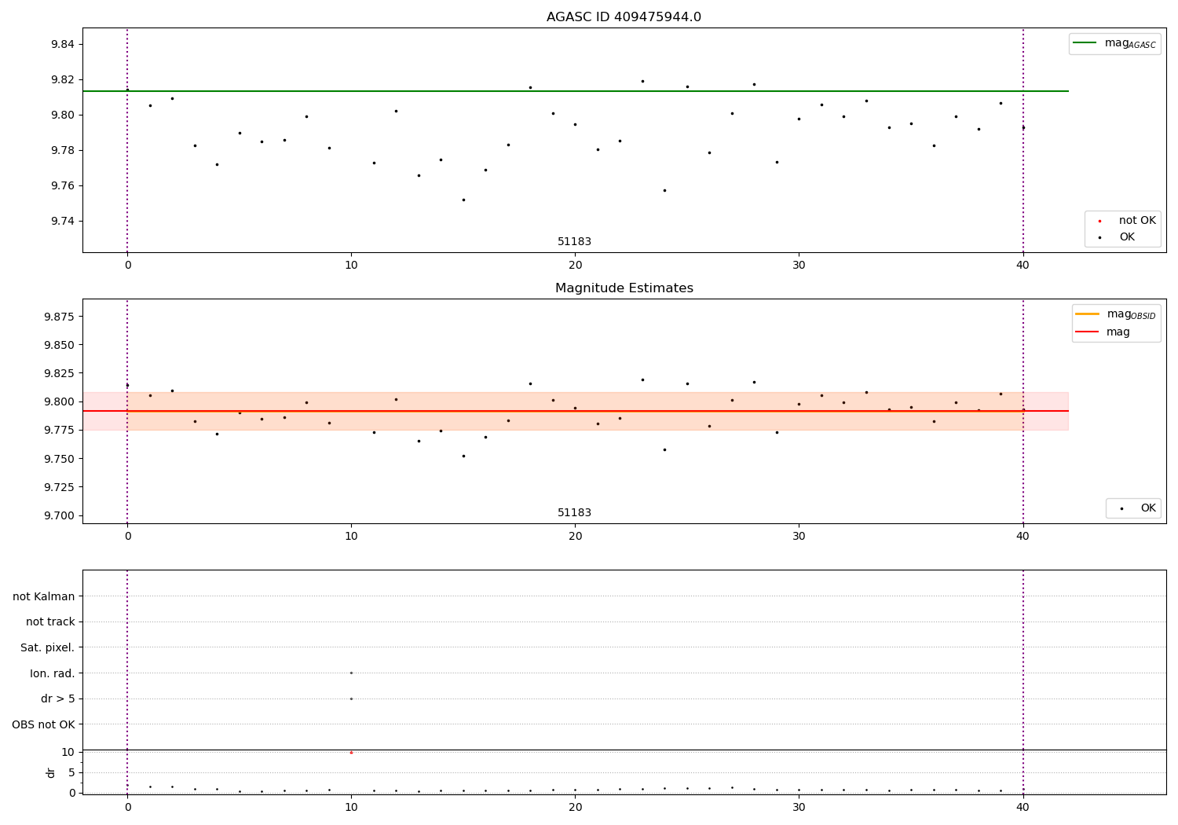Click the red 'mag' legend entry in Magnitude Estimates
The image size is (1178, 825).
pos(1118,332)
